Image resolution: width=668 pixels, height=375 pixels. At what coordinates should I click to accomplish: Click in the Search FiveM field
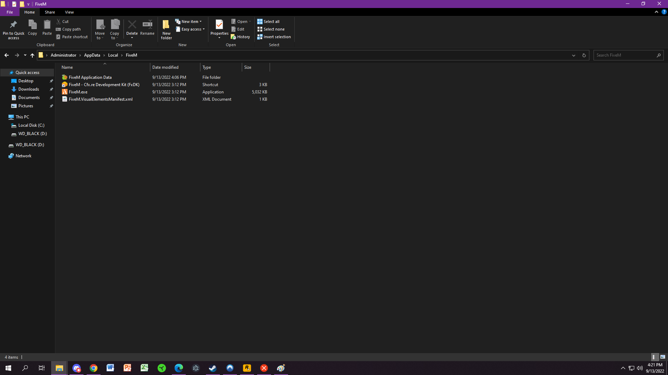click(625, 55)
